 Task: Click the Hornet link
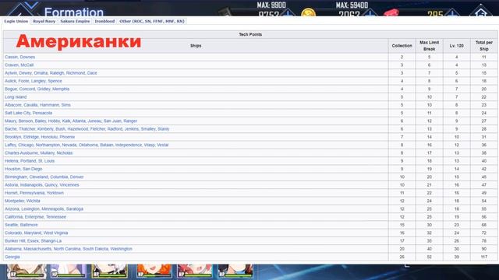(12, 193)
